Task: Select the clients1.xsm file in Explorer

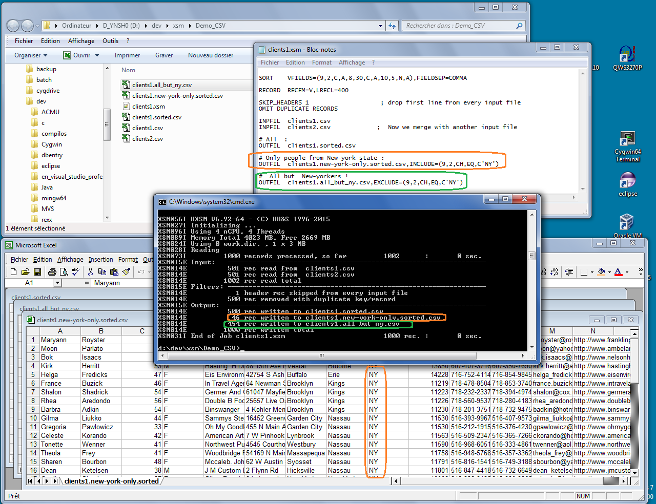Action: click(x=148, y=107)
